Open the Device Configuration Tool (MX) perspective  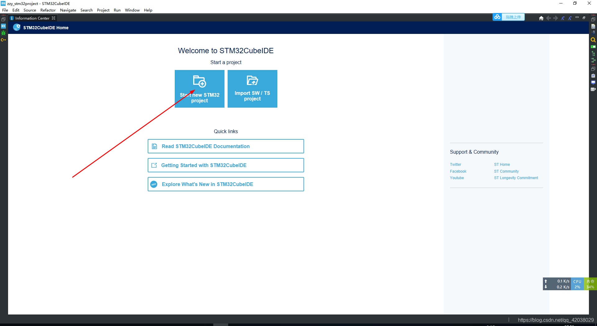pyautogui.click(x=3, y=26)
